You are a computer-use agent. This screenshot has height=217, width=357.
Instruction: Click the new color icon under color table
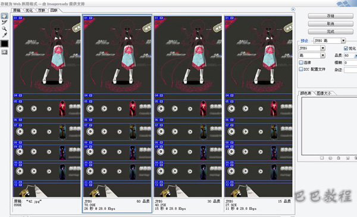pyautogui.click(x=347, y=158)
